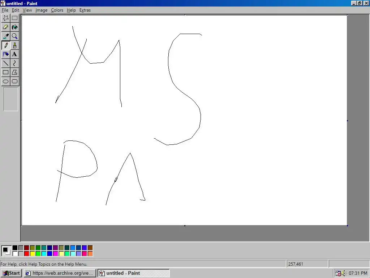Screen dimensions: 370x278
Task: Open the Image menu
Action: click(42, 10)
